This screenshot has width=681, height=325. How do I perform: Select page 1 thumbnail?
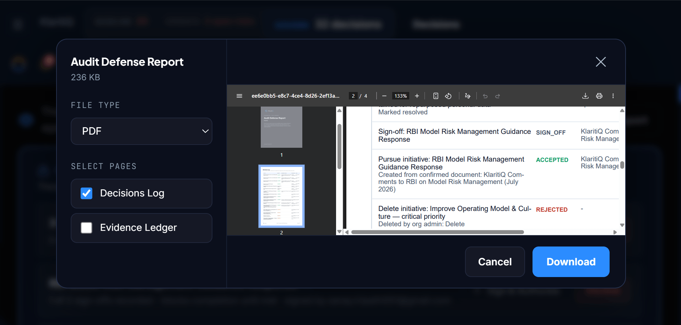point(281,127)
